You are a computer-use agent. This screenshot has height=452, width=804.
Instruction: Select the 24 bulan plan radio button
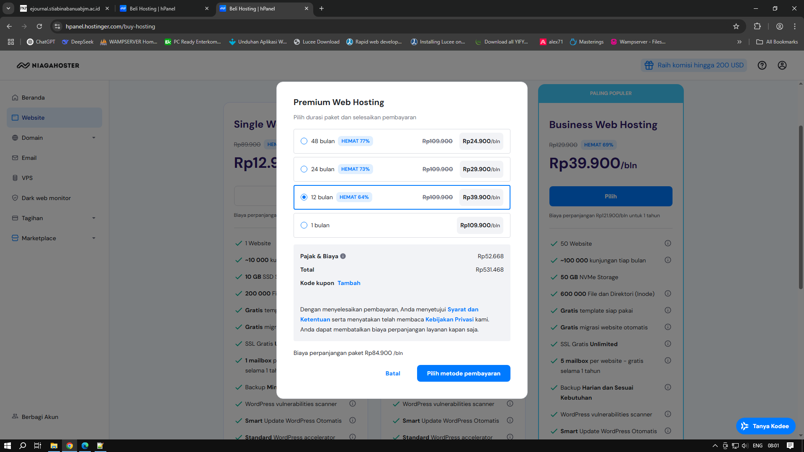[x=304, y=169]
